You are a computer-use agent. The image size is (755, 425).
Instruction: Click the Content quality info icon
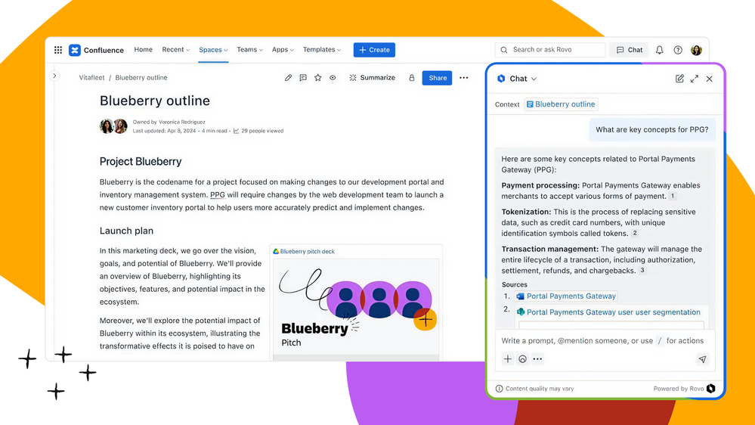[500, 389]
